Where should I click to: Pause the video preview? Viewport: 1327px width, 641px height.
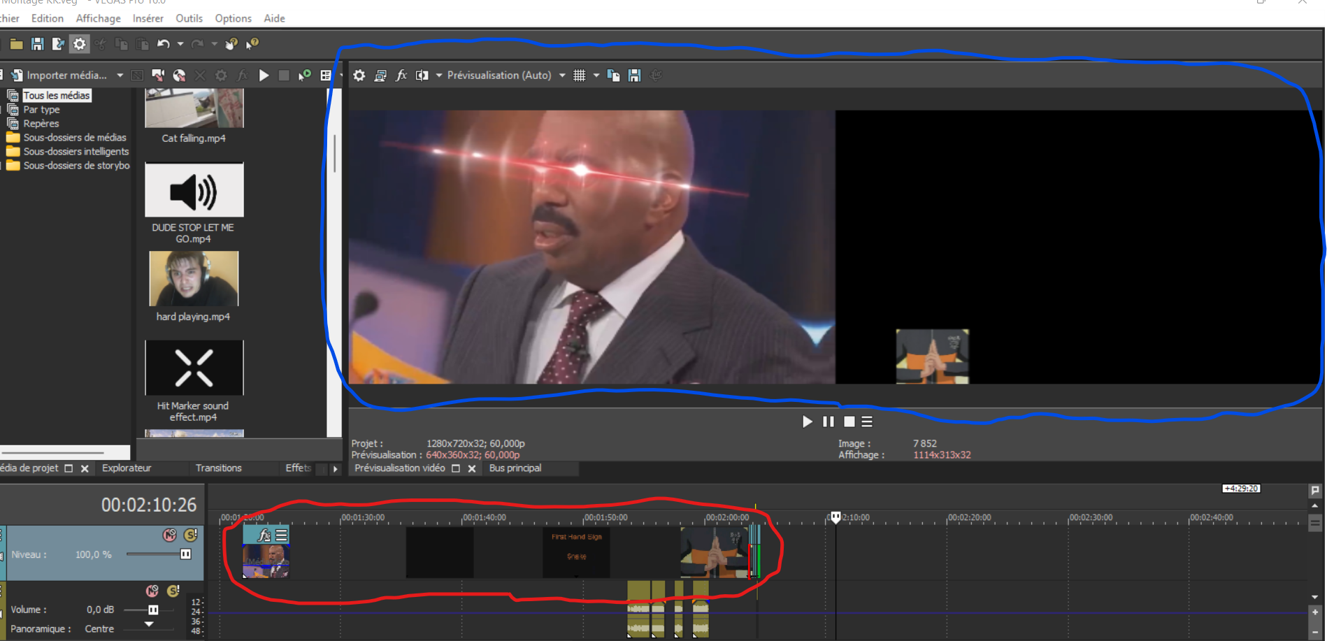pos(829,422)
